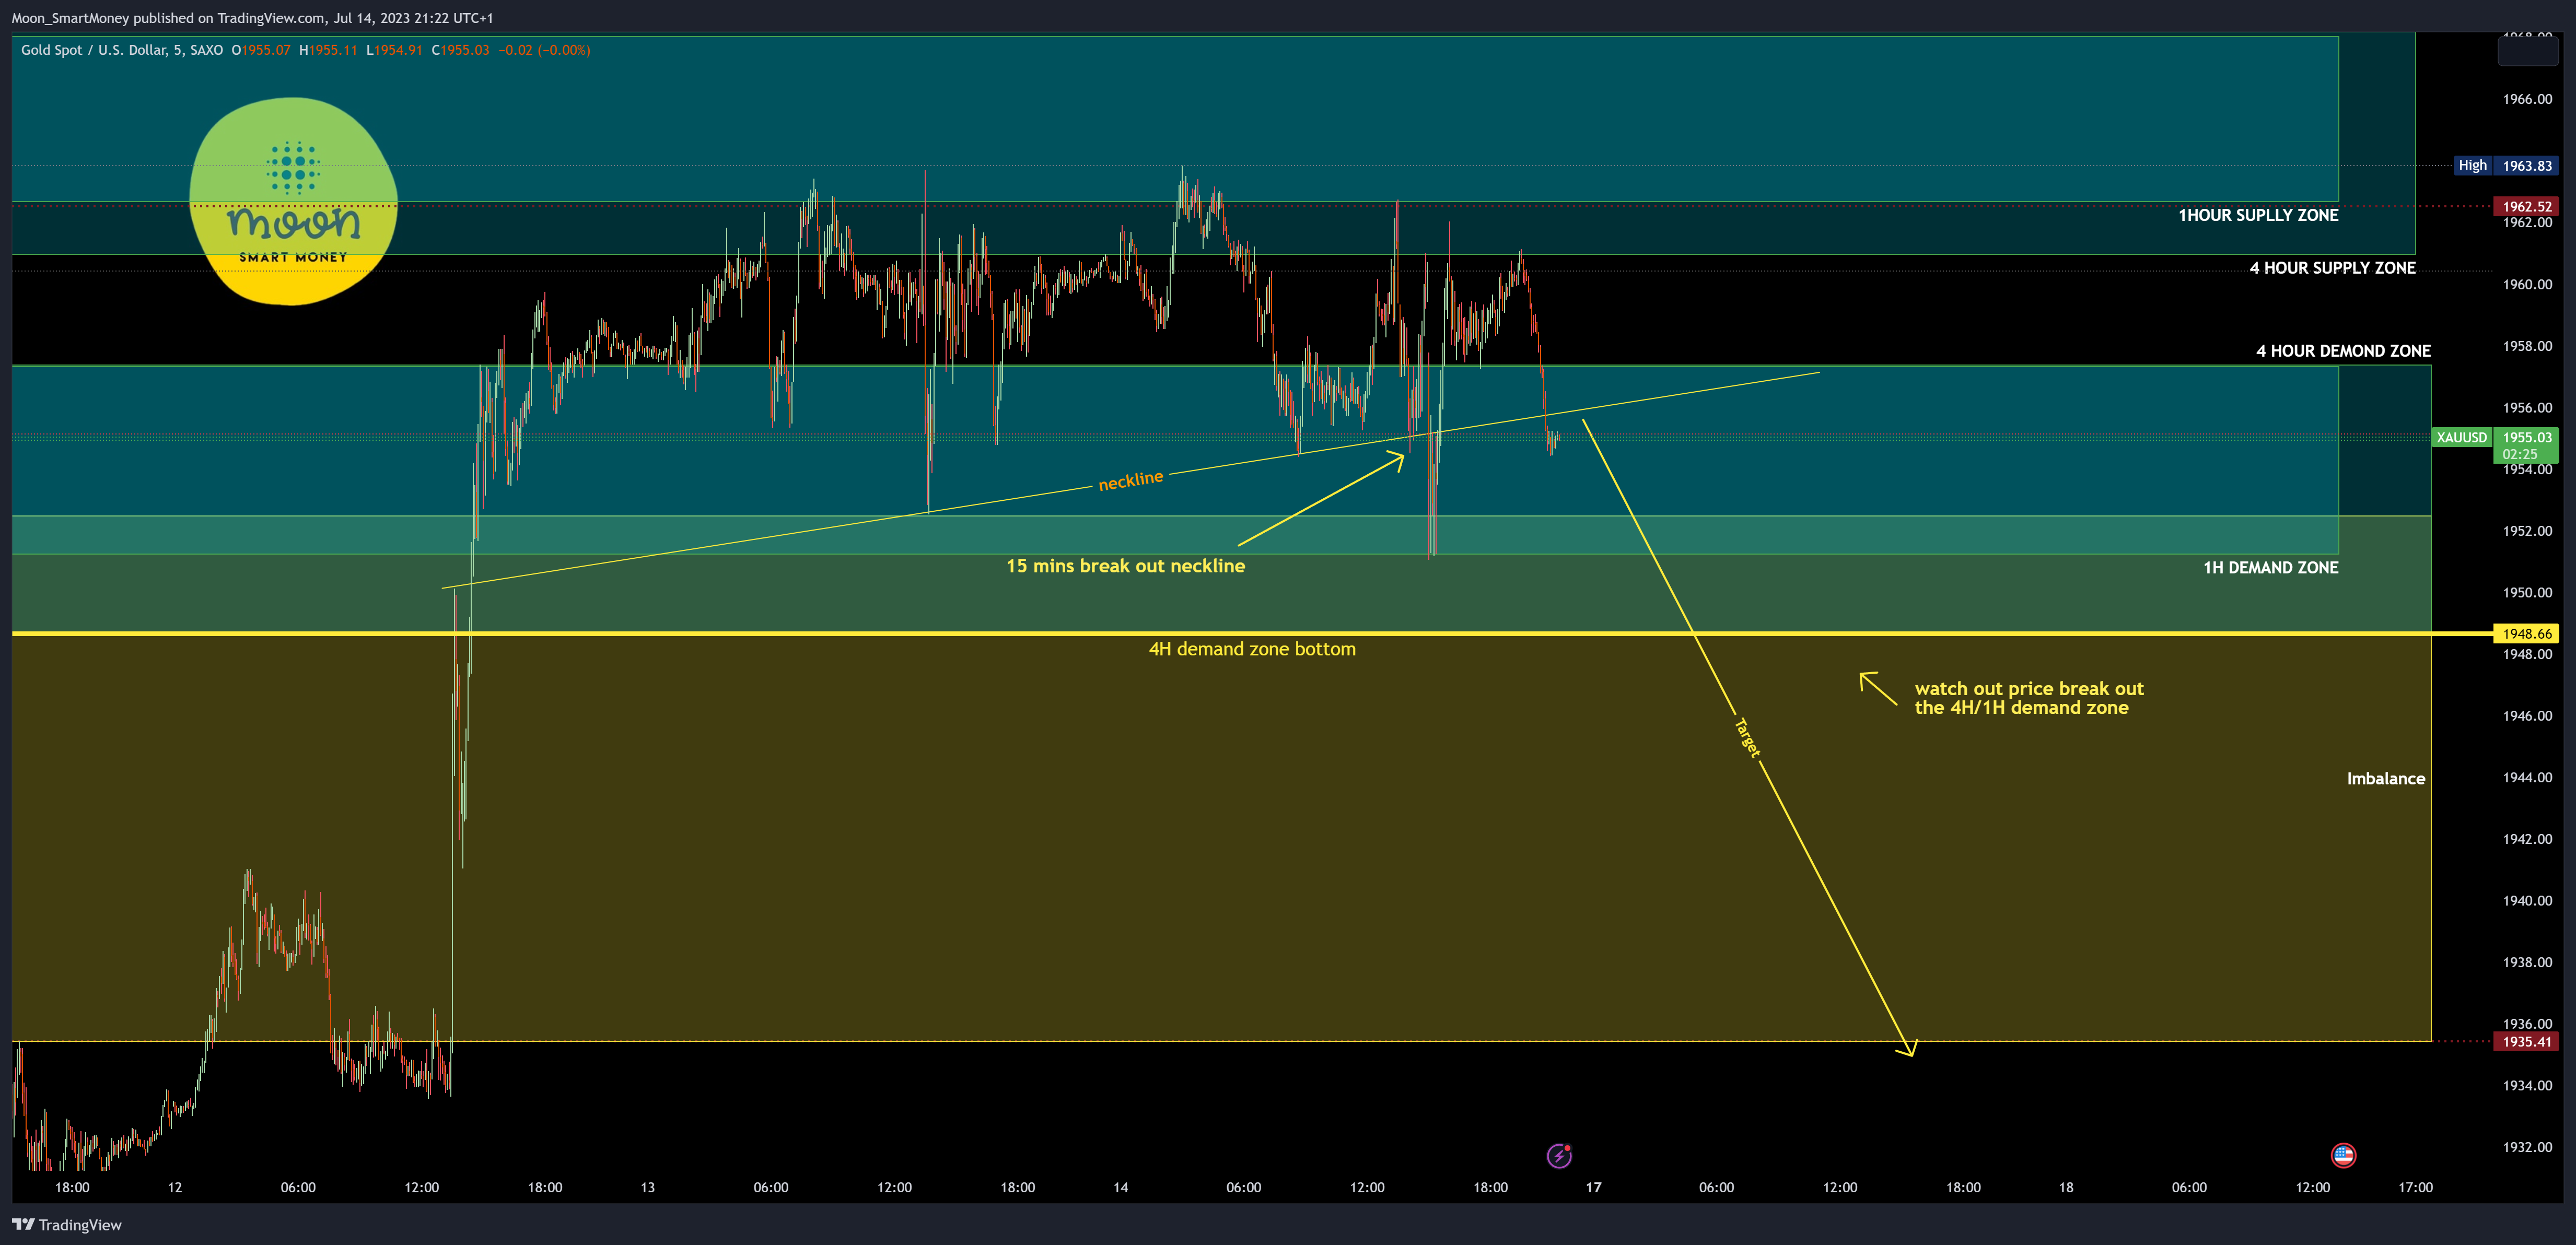The image size is (2576, 1245).
Task: Click the open value O1955.07
Action: coord(261,50)
